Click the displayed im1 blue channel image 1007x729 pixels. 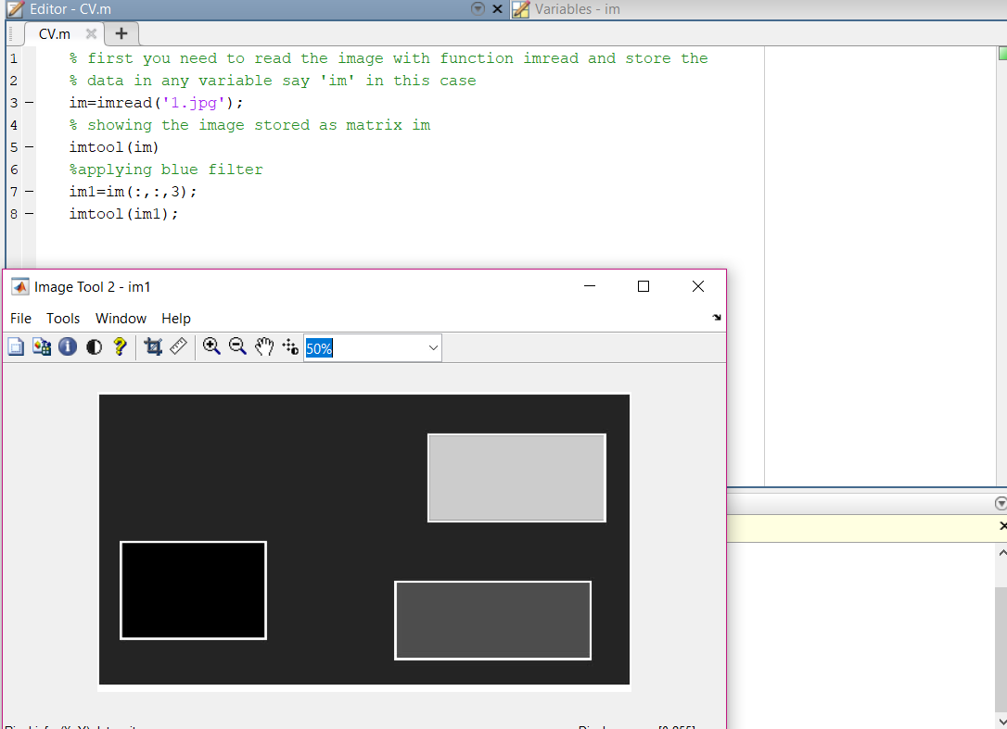tap(363, 542)
